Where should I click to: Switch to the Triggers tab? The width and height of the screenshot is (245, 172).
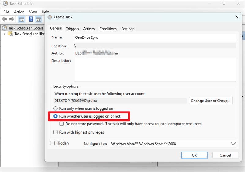73,29
